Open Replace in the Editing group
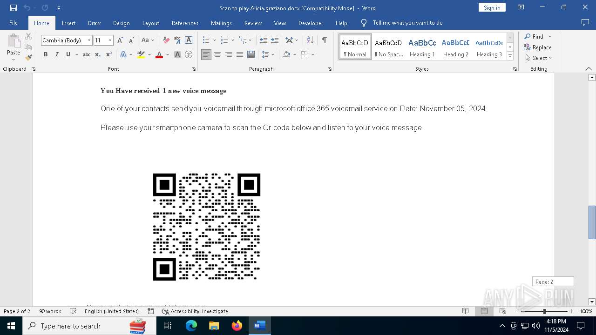The image size is (596, 335). pos(538,47)
